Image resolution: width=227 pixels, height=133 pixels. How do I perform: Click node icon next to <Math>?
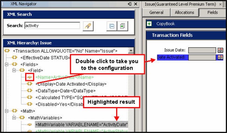click(15, 111)
